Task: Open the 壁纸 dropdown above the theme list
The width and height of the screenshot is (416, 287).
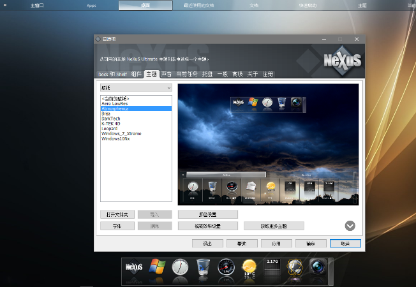Action: coord(136,88)
